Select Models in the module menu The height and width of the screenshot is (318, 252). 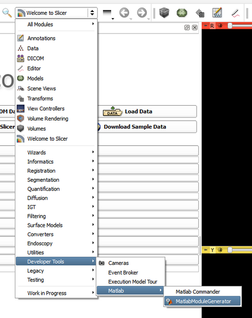pos(56,78)
